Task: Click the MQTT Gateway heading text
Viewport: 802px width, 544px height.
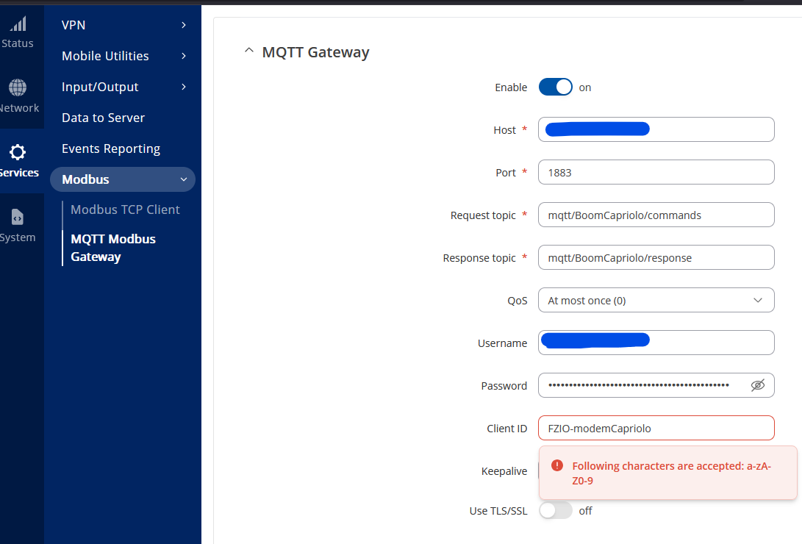Action: tap(315, 52)
